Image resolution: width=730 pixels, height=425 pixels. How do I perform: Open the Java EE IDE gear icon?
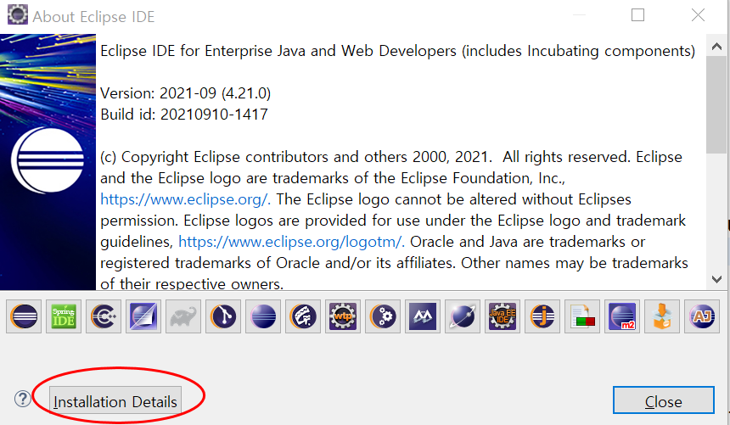point(503,316)
